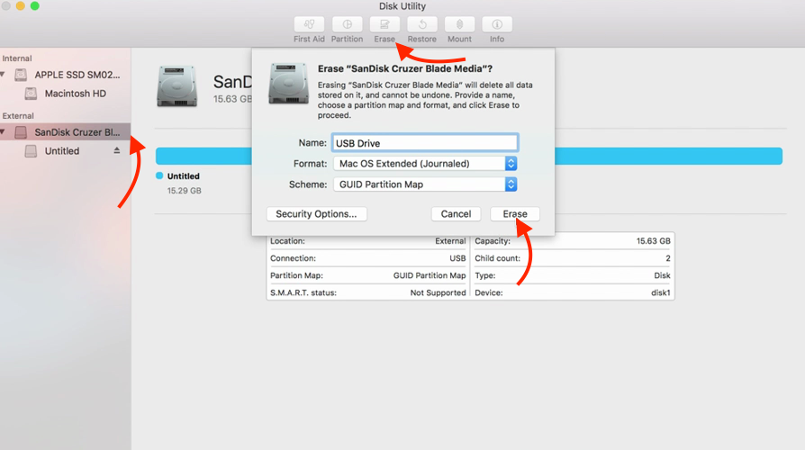The width and height of the screenshot is (805, 450).
Task: Click the Restore toolbar icon
Action: click(421, 25)
